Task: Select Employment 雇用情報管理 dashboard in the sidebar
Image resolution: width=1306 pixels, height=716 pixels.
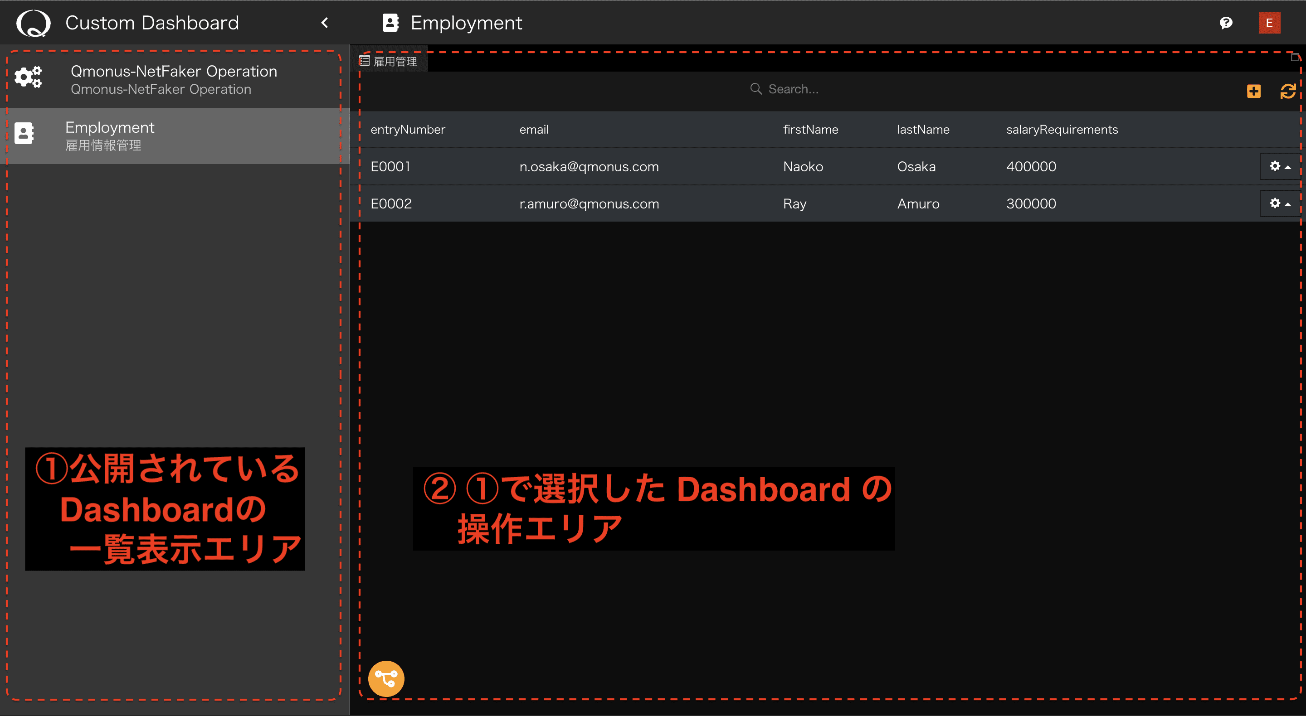Action: (175, 135)
